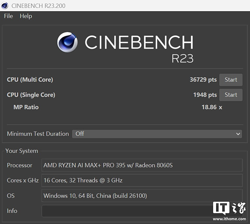Viewport: 250px width, 224px height.
Task: Click the OS field showing Windows 10
Action: click(142, 196)
